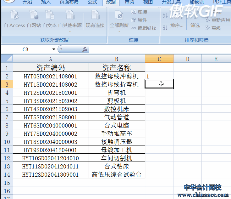Select column A header
The width and height of the screenshot is (231, 199).
[x=51, y=59]
